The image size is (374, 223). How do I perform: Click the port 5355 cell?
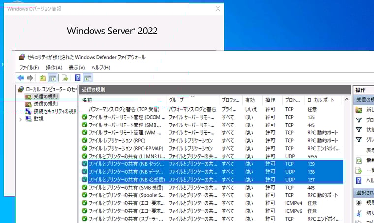312,156
